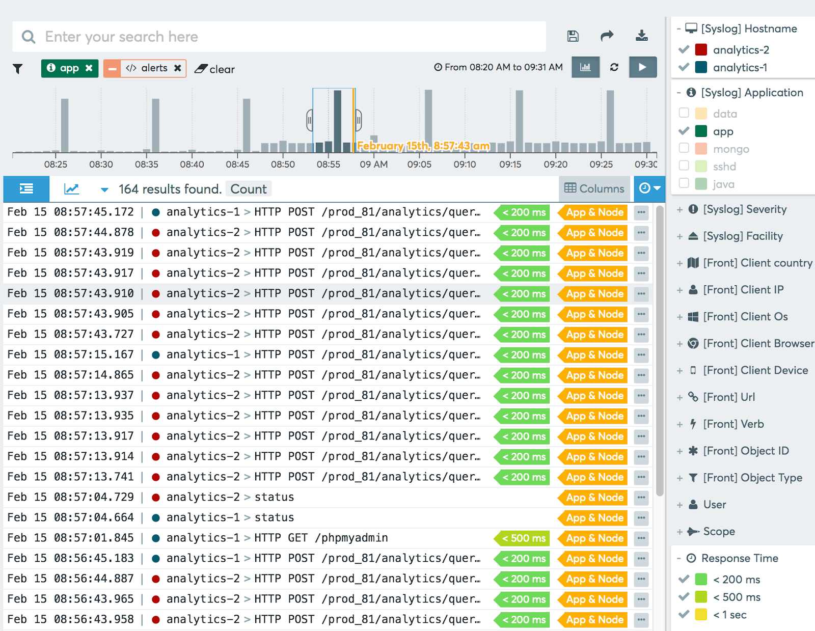The height and width of the screenshot is (631, 815).
Task: Click the < 500 ms tag on /phpmyadmin row
Action: pos(522,538)
